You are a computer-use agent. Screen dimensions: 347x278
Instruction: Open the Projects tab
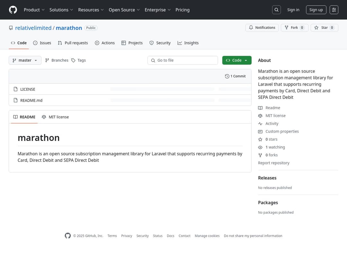point(132,43)
